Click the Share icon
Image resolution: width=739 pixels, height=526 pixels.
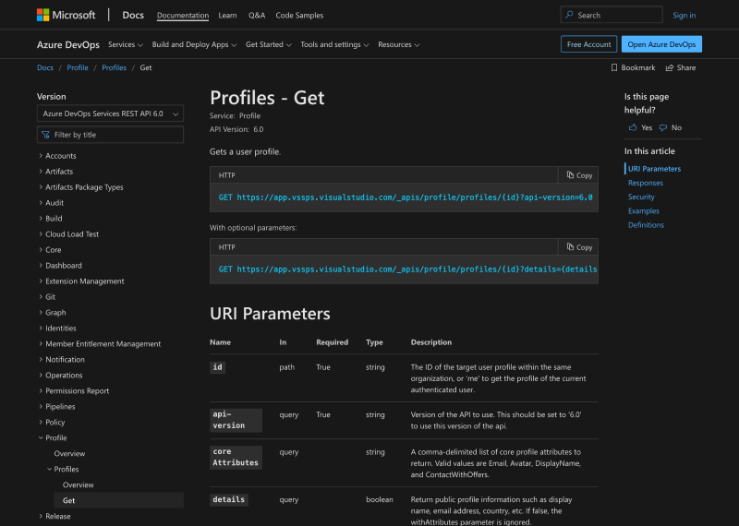pyautogui.click(x=670, y=68)
